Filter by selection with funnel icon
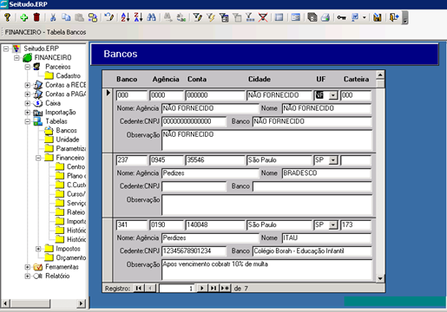Image resolution: width=447 pixels, height=312 pixels. (197, 17)
